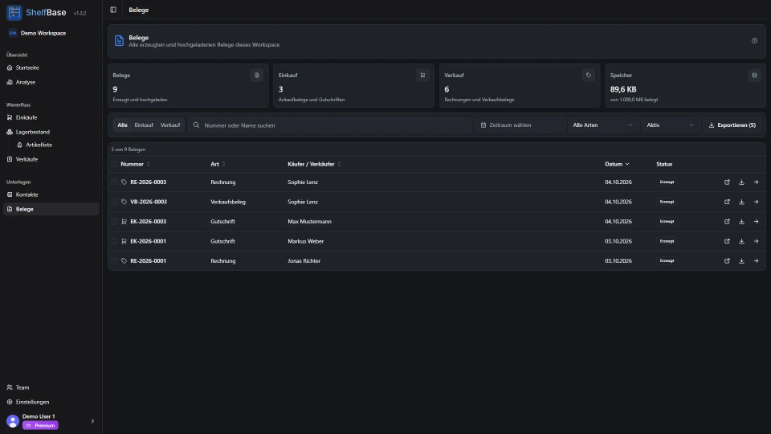The height and width of the screenshot is (434, 771).
Task: Go to details arrow of VB-2026-0003
Action: 757,202
